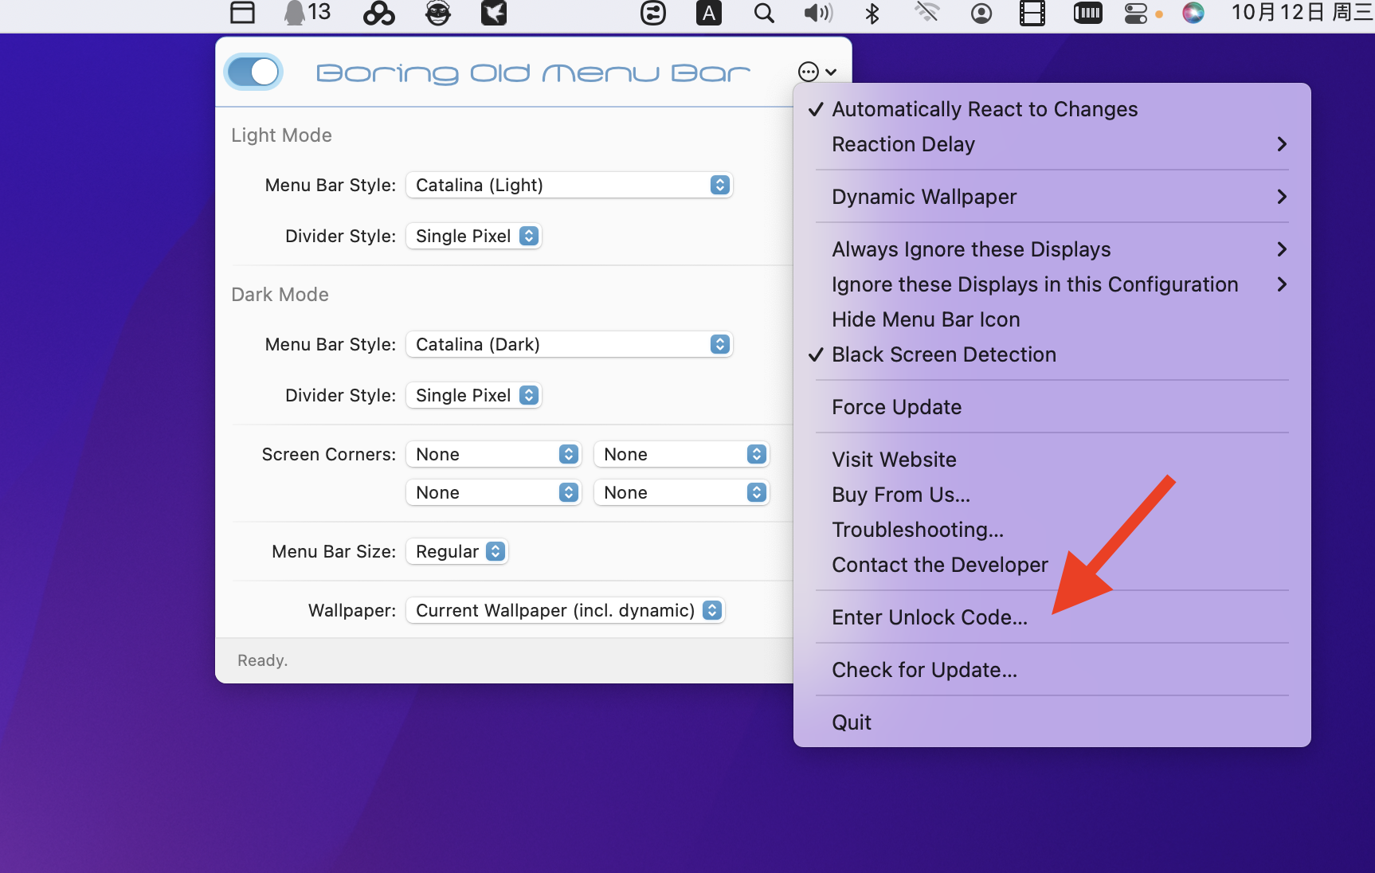The height and width of the screenshot is (873, 1375).
Task: Click the input source 'A' icon
Action: point(708,14)
